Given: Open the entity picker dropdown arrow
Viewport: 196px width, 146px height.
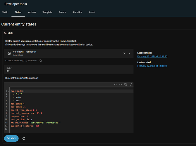Looking at the screenshot, I should 130,53.
